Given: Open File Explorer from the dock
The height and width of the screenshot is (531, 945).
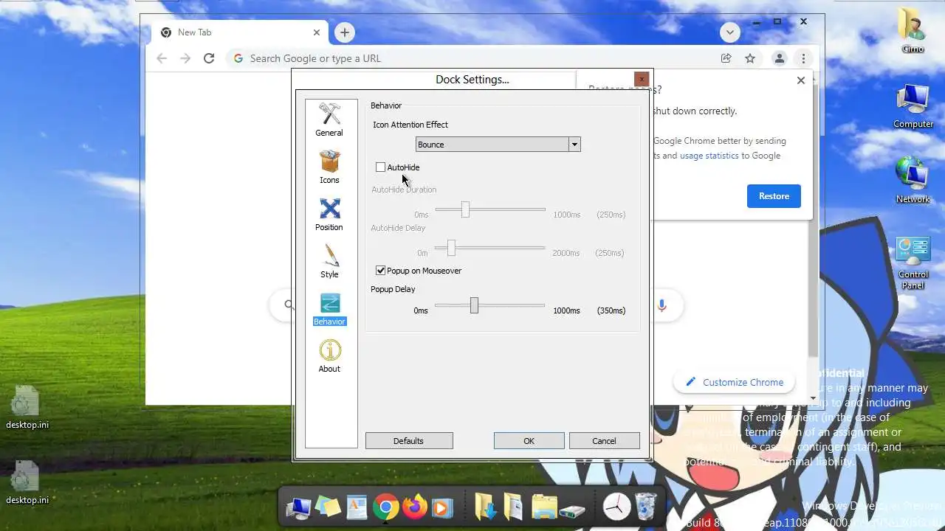Looking at the screenshot, I should [x=544, y=507].
